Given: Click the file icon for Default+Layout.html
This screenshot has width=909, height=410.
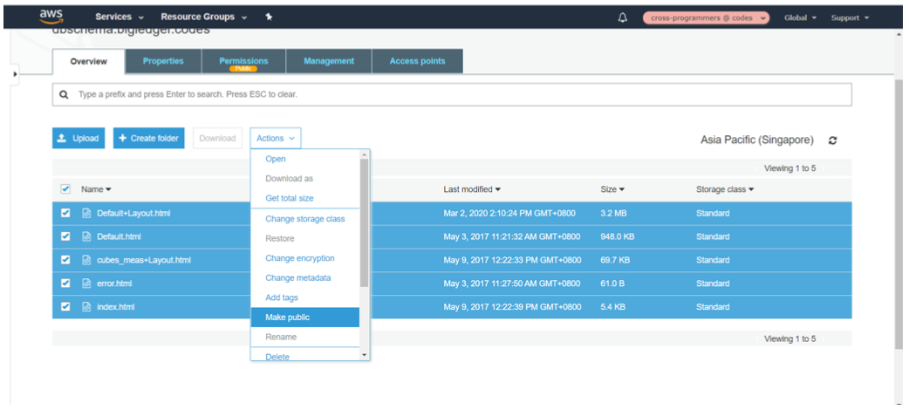Looking at the screenshot, I should coord(86,213).
